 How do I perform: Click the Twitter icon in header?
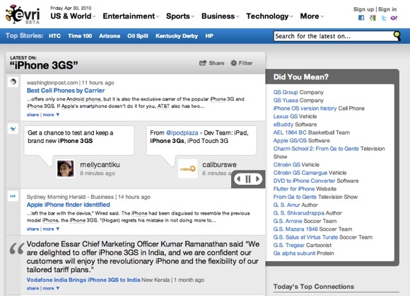tap(384, 18)
